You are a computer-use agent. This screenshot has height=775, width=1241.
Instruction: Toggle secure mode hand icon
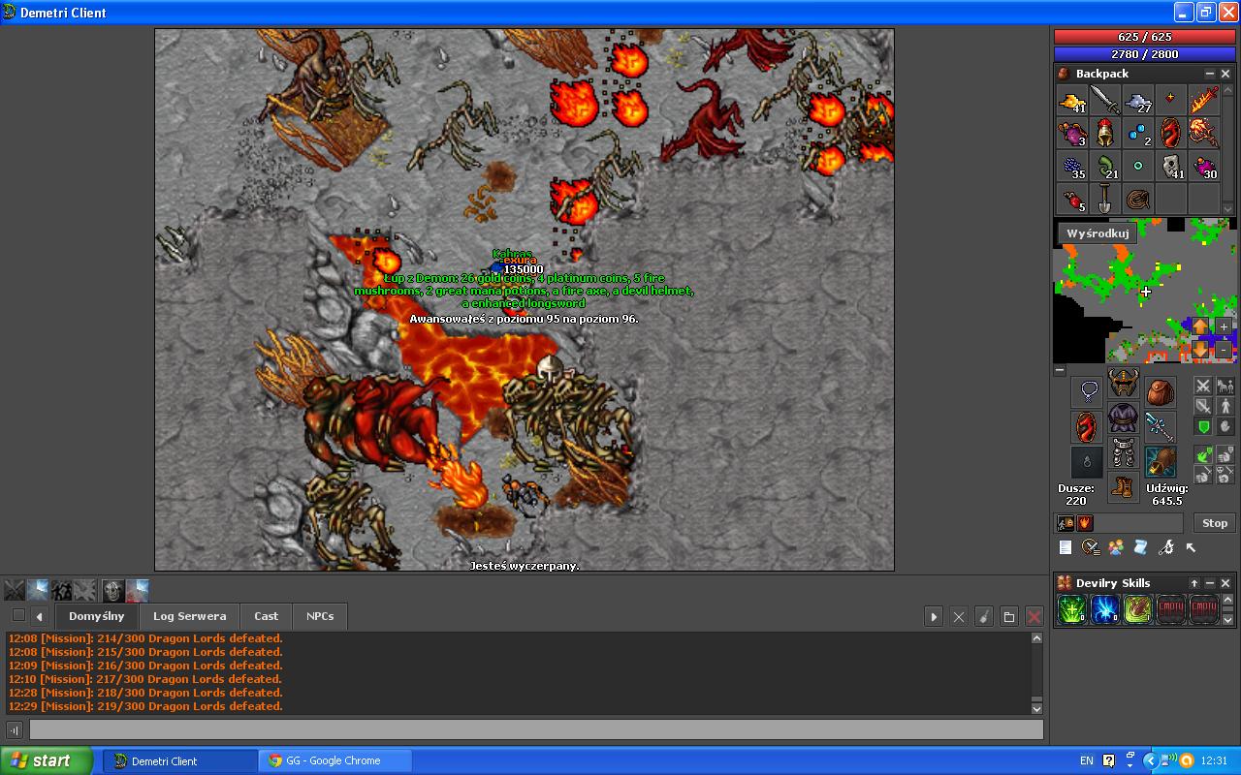pos(1225,427)
